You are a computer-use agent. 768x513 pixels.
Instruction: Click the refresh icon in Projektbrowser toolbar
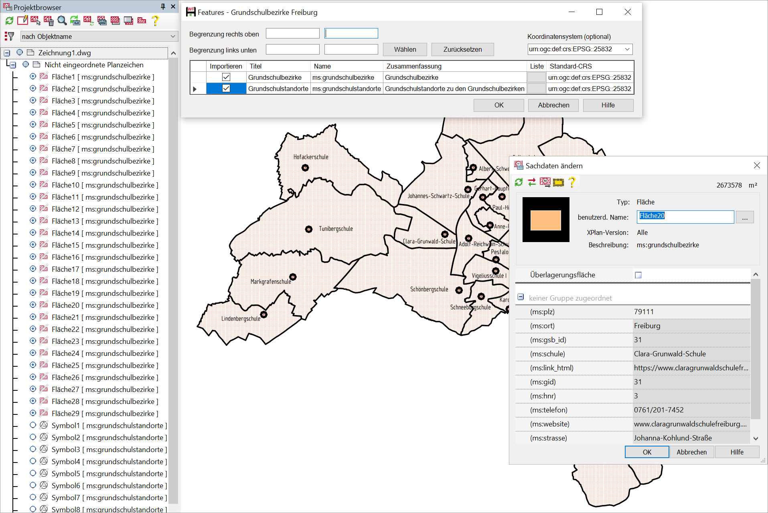[x=9, y=20]
